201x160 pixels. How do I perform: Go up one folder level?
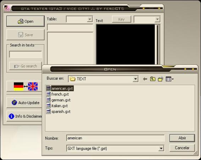click(152, 79)
